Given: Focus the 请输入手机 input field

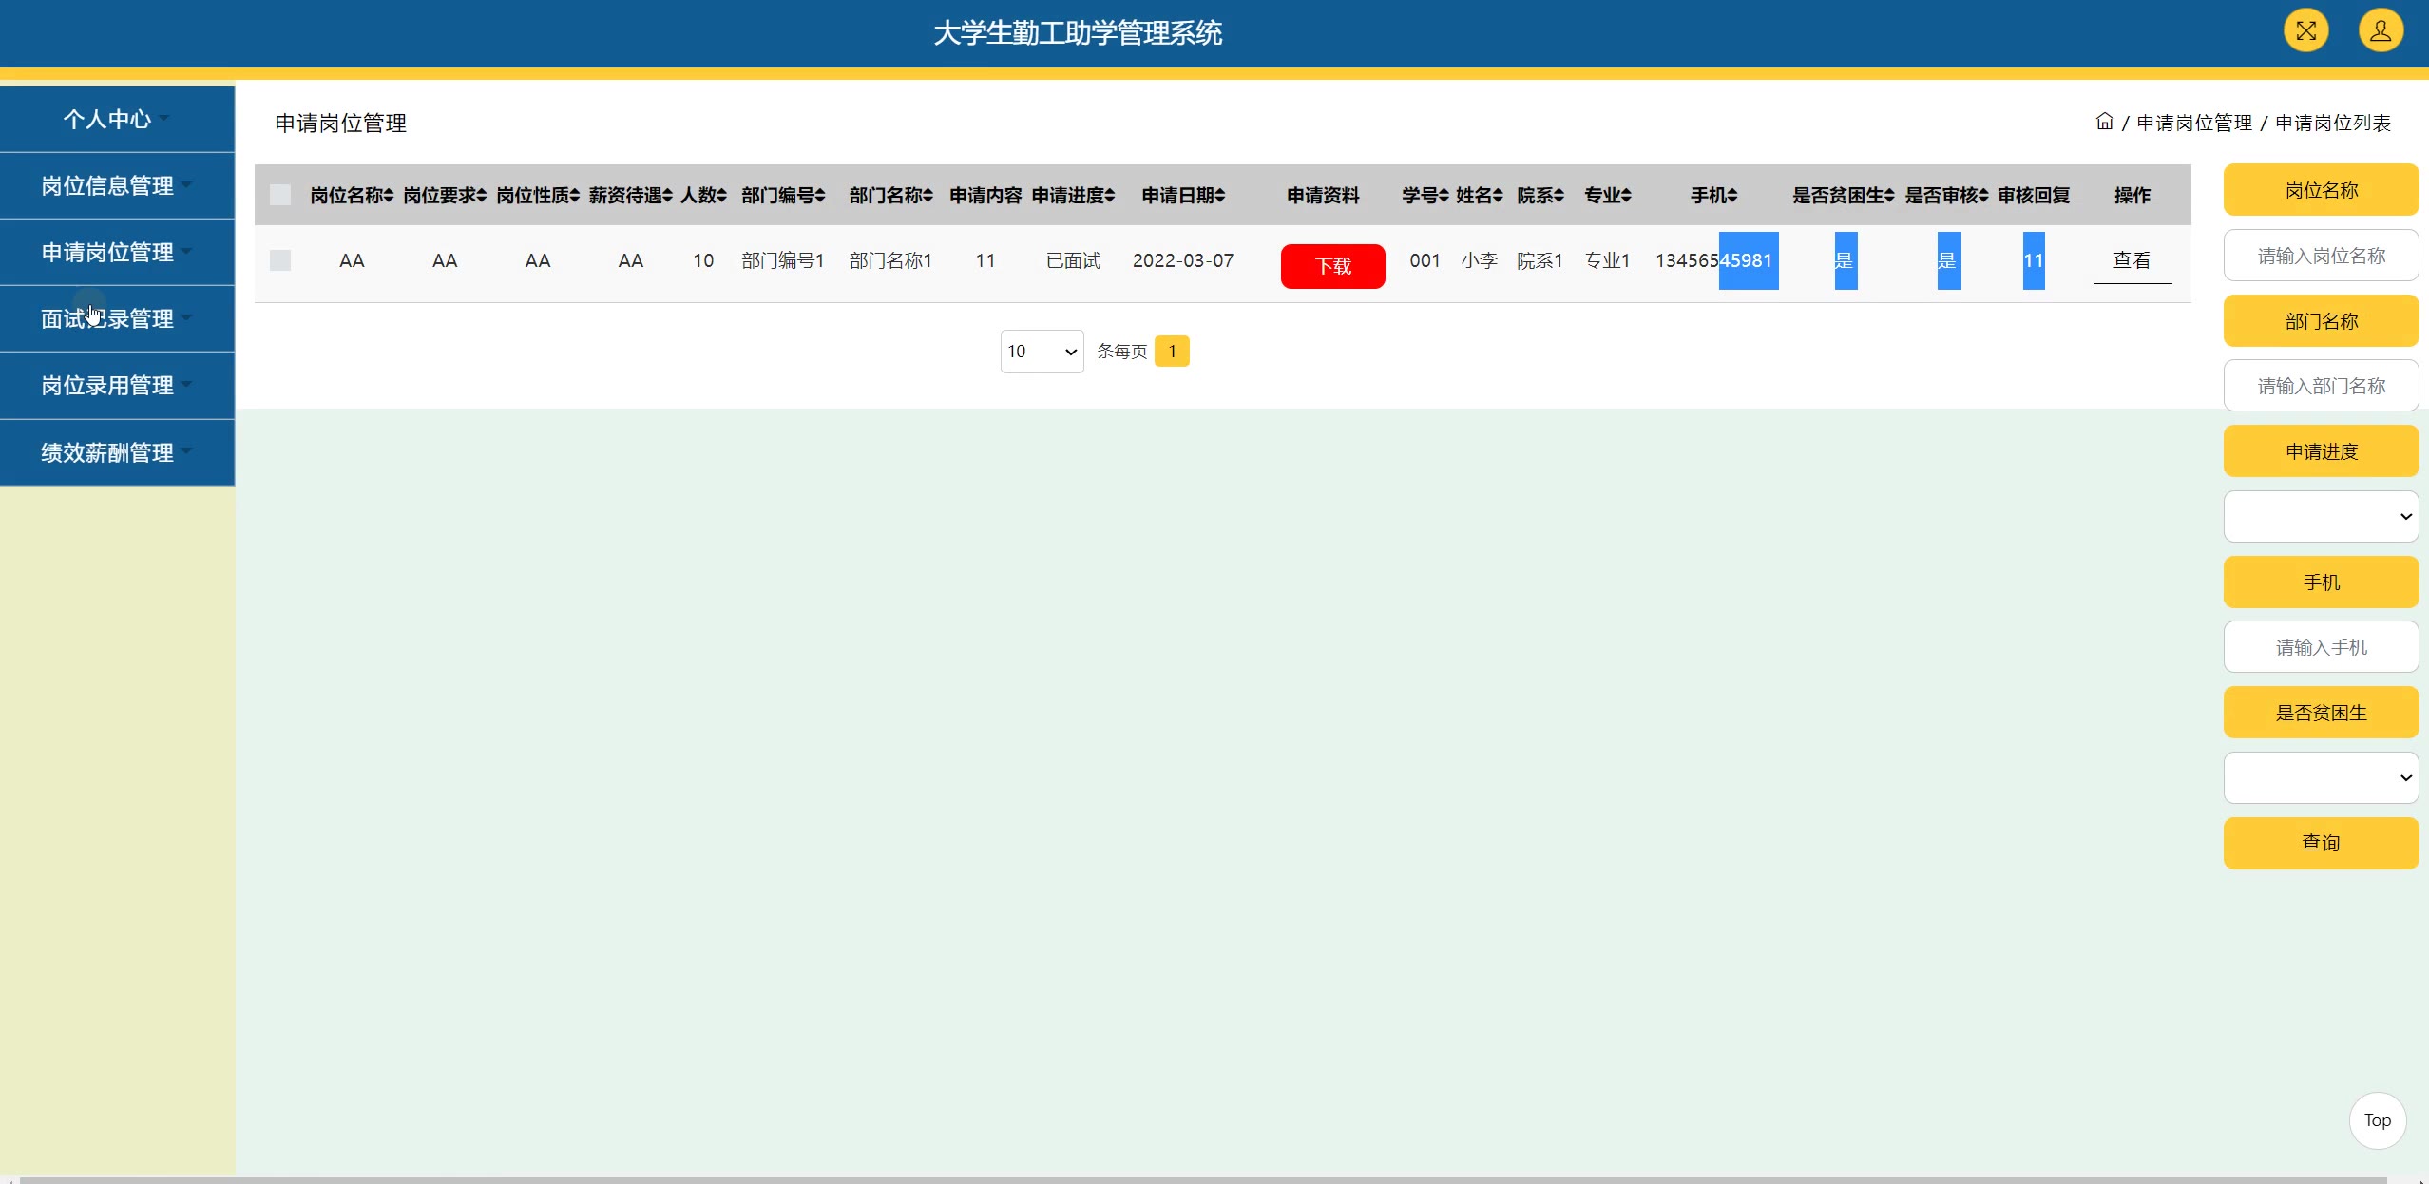Looking at the screenshot, I should (x=2321, y=647).
